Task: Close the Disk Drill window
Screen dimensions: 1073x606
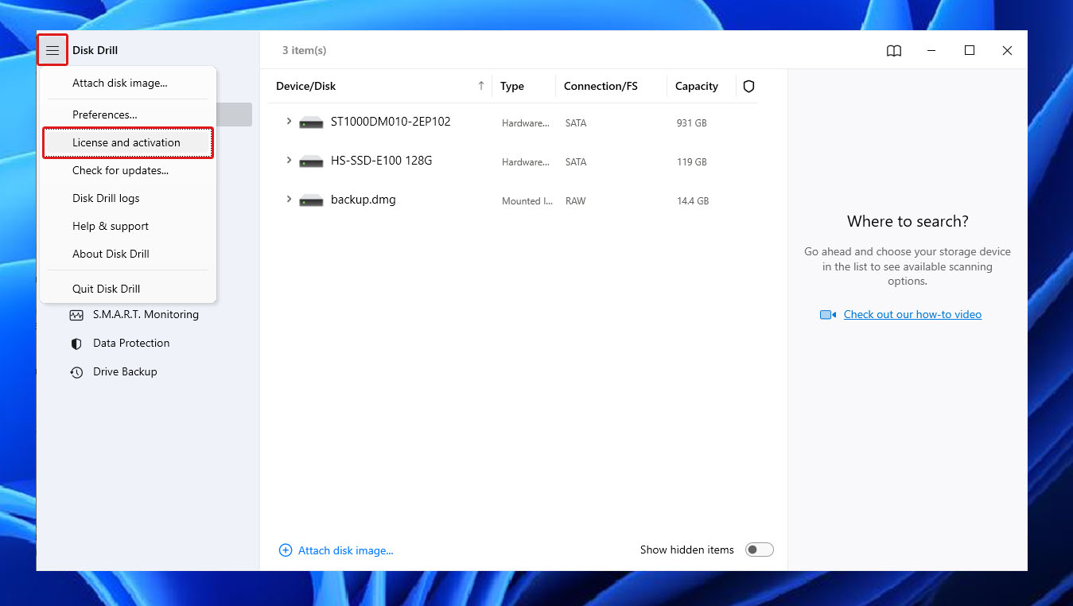Action: tap(1007, 51)
